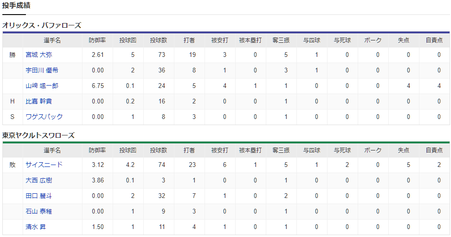
Task: Click 投球数 column header in Yakult table
Action: pos(158,150)
